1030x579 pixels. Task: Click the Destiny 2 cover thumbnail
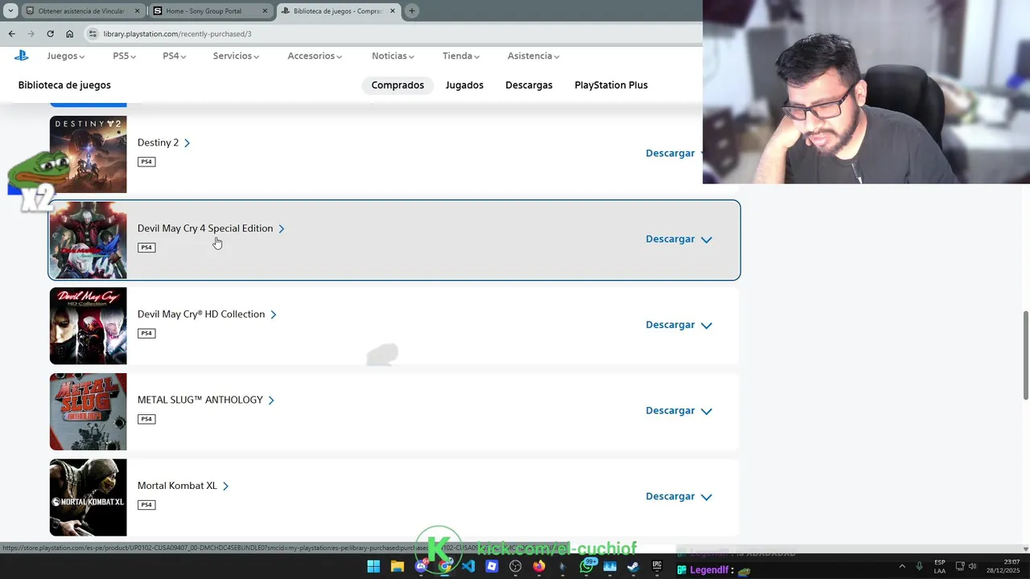click(88, 154)
